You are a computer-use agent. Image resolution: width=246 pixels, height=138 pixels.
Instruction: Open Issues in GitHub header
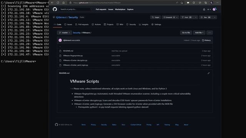point(111,9)
